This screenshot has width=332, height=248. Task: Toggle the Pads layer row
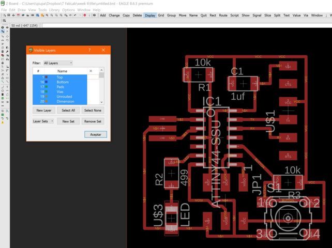point(59,87)
